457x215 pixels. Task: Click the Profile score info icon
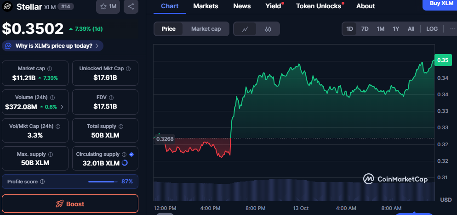tap(42, 182)
